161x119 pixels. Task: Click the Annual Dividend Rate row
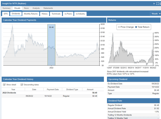[x=133, y=108]
